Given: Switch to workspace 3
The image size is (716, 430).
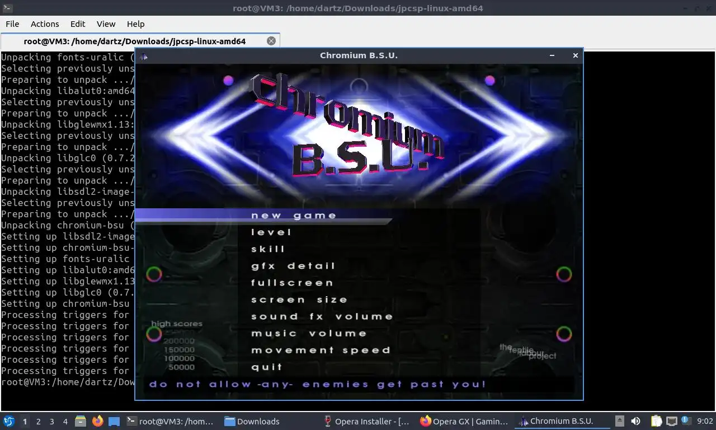Looking at the screenshot, I should point(51,422).
